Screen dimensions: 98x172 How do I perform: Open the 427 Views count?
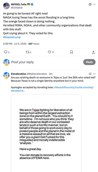point(34,44)
